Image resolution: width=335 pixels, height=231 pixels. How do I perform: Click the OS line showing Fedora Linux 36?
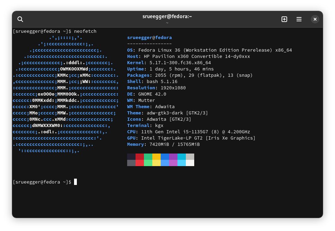209,50
